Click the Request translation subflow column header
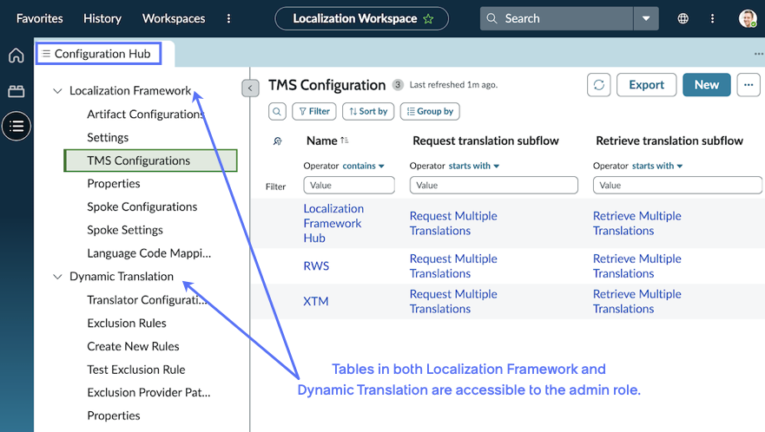This screenshot has width=765, height=432. (485, 141)
